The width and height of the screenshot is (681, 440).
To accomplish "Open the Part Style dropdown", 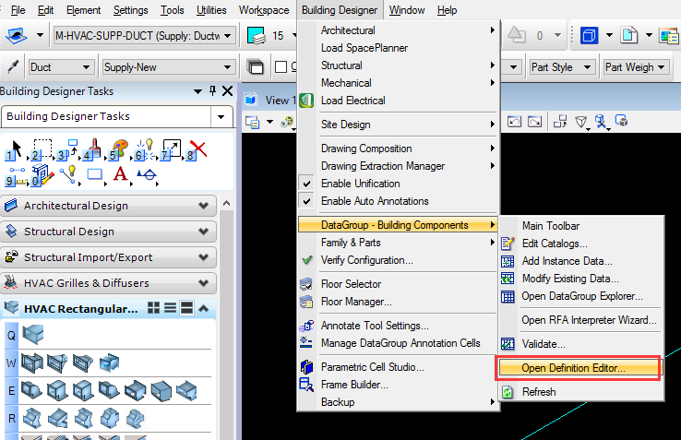I will [587, 67].
